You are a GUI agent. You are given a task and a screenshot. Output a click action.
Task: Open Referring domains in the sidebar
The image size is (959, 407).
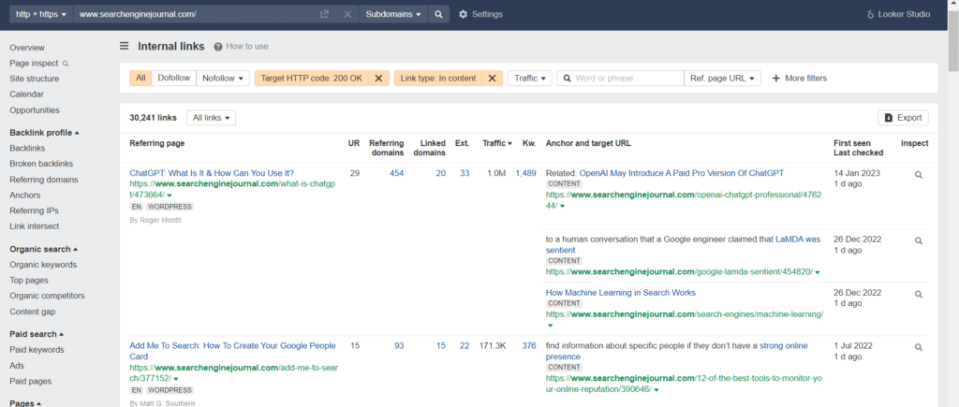[x=43, y=180]
